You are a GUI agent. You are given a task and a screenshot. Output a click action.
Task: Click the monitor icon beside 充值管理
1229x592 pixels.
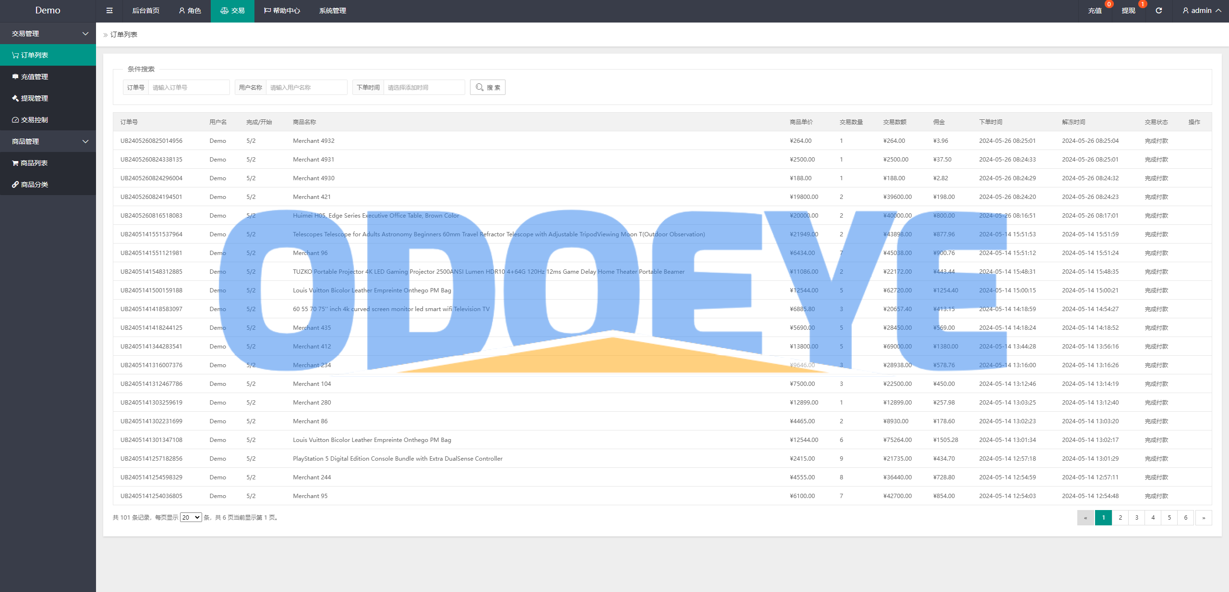(x=15, y=77)
